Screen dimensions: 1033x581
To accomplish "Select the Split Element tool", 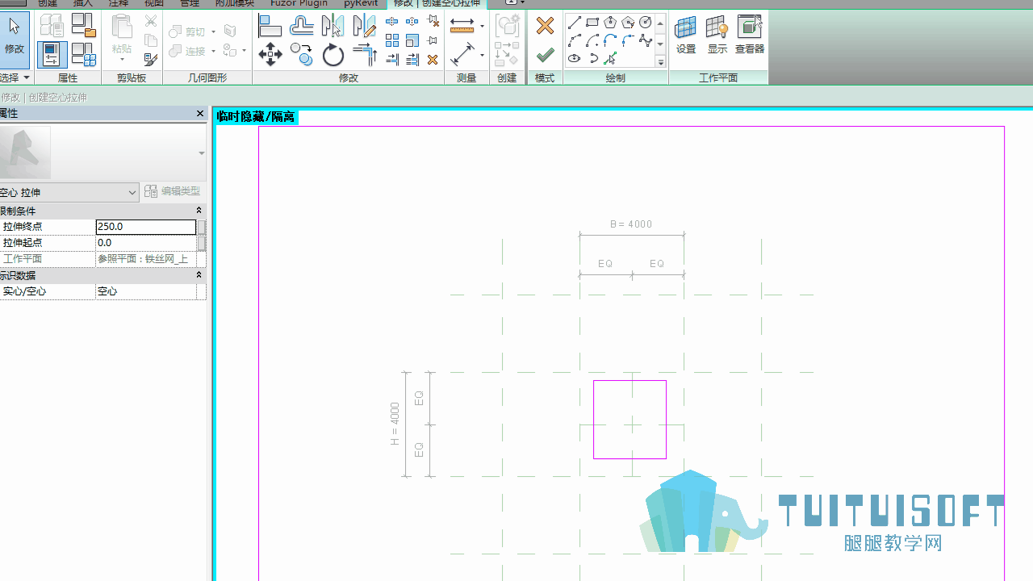I will pyautogui.click(x=392, y=22).
